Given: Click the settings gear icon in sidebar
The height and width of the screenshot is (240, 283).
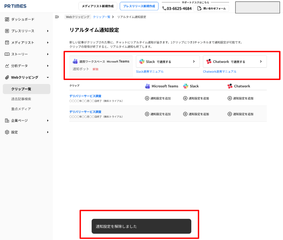Looking at the screenshot, I should 7,132.
